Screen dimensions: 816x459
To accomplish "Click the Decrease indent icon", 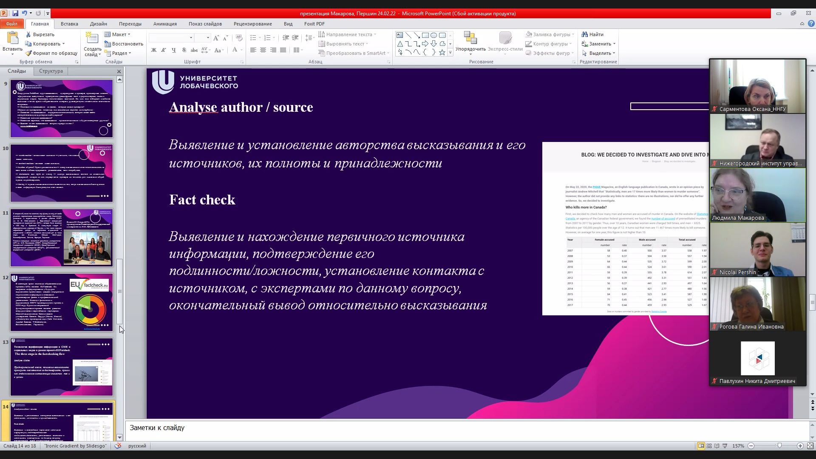I will [x=286, y=38].
